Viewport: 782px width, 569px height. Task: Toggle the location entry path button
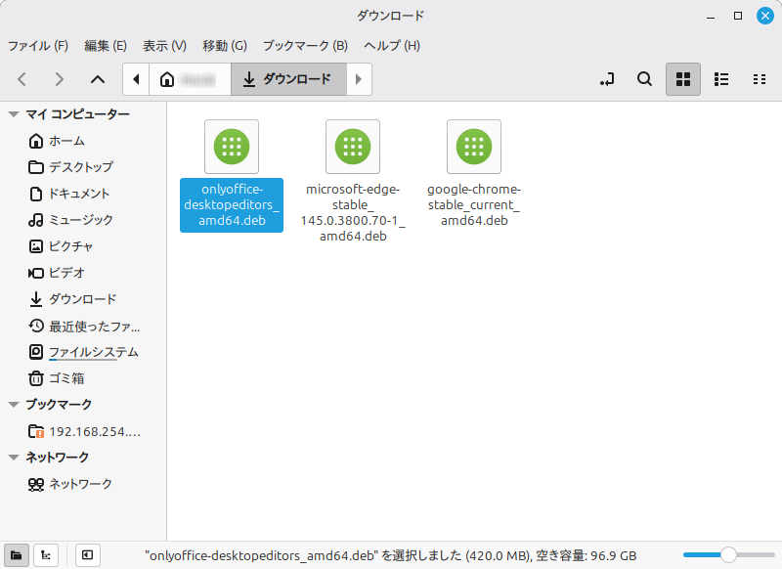(x=606, y=79)
